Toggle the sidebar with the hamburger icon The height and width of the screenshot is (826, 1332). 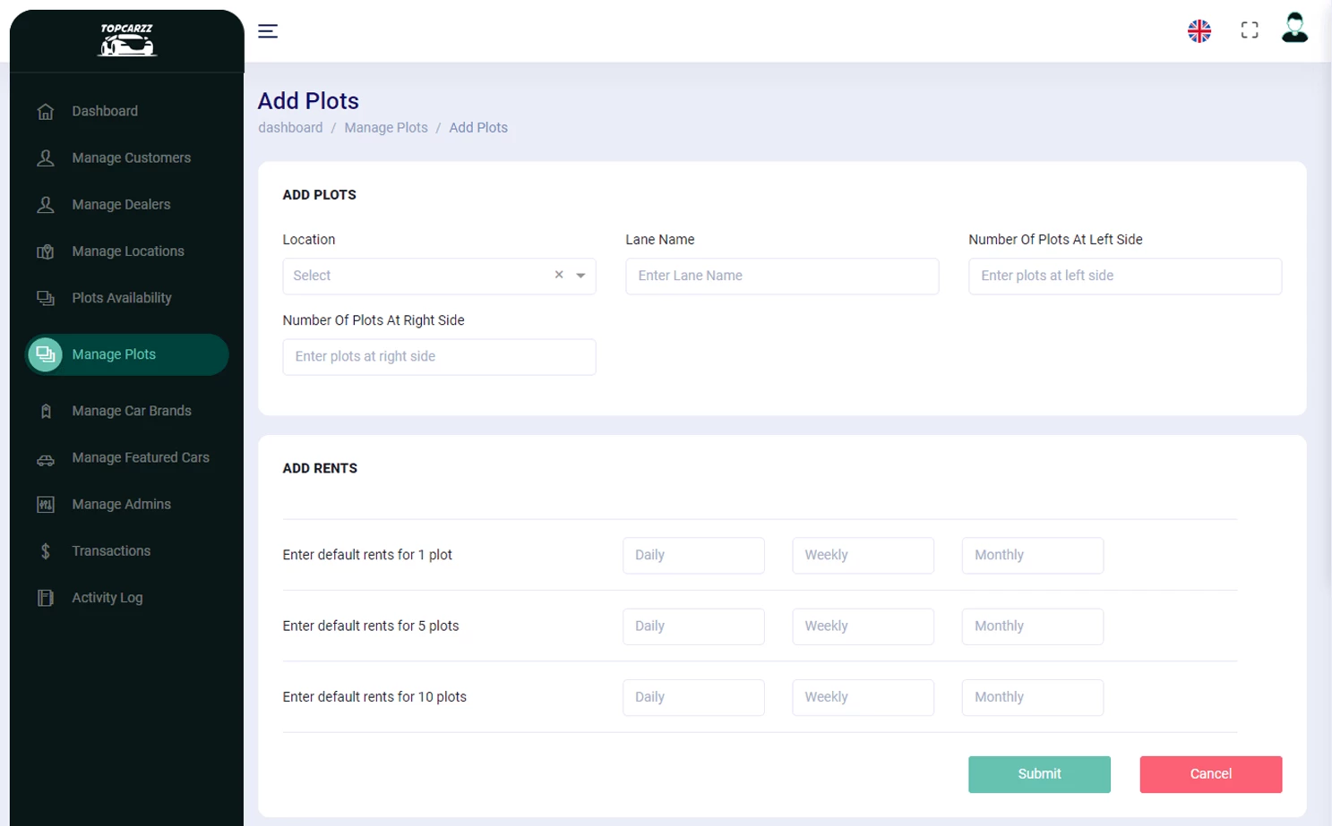click(267, 30)
